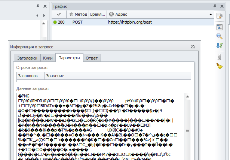The image size is (230, 160).
Task: Open the Куки tab
Action: (x=48, y=58)
